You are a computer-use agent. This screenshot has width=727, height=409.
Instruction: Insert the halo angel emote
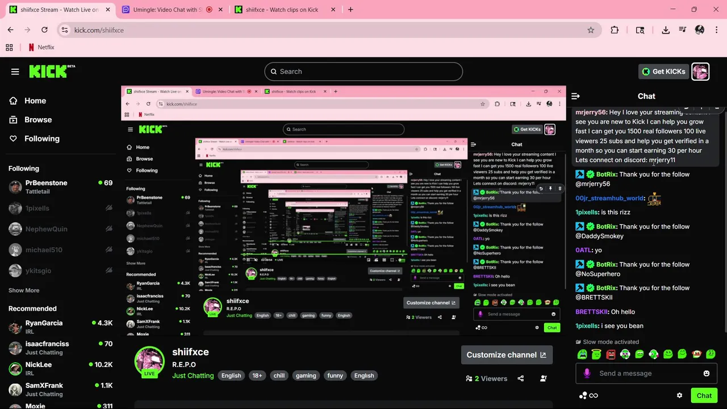point(596,354)
